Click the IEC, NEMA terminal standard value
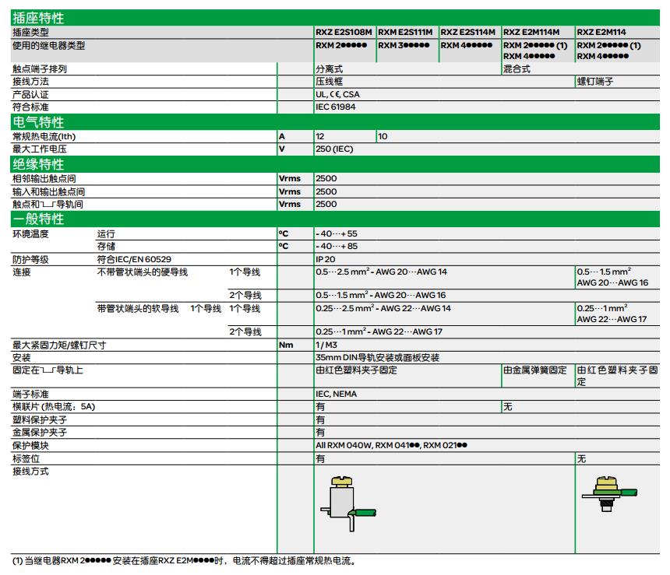 coord(337,394)
